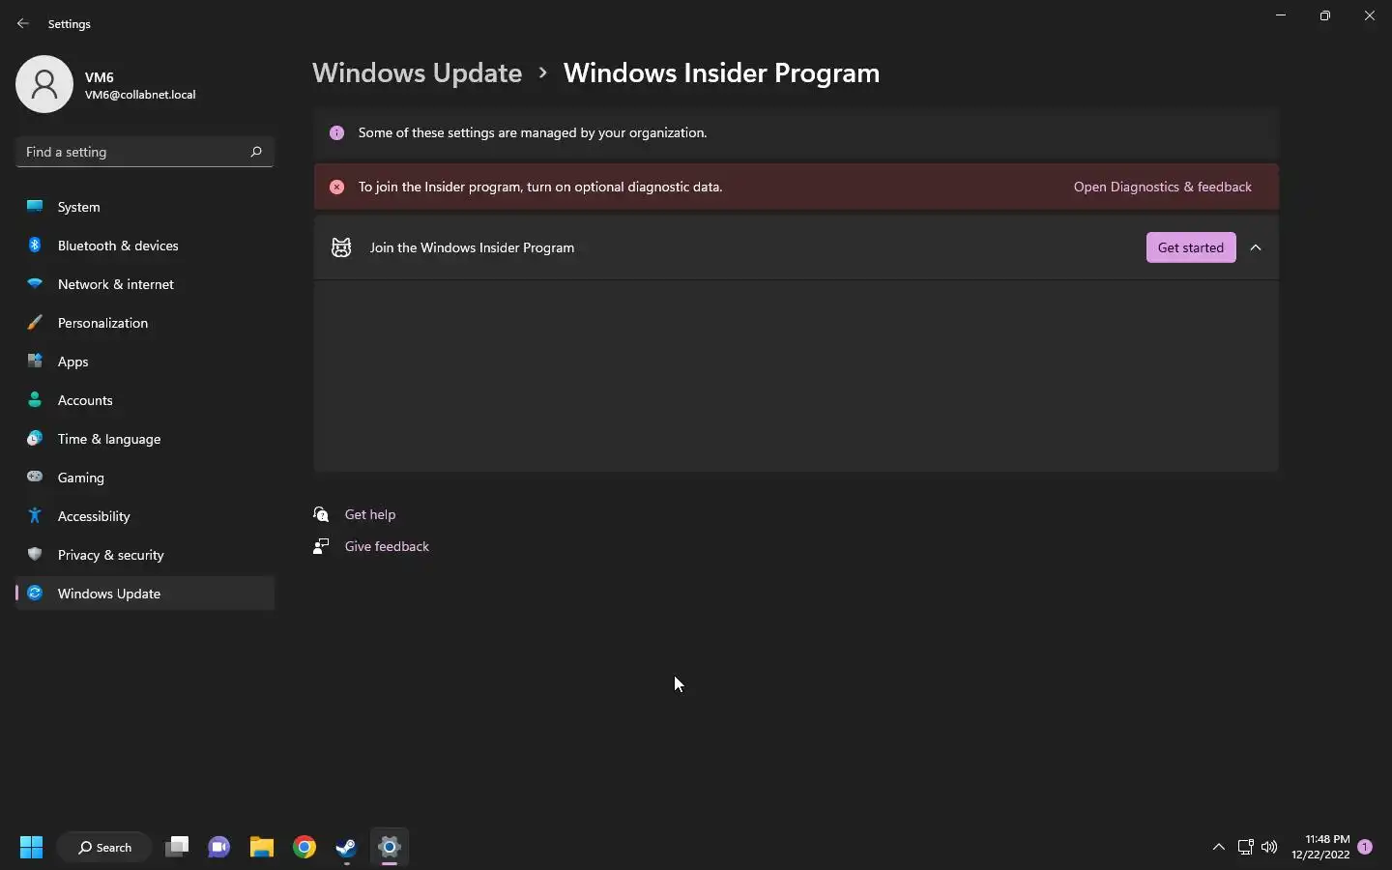
Task: Click the 'VM6@collabnet.local' account text
Action: [x=140, y=95]
